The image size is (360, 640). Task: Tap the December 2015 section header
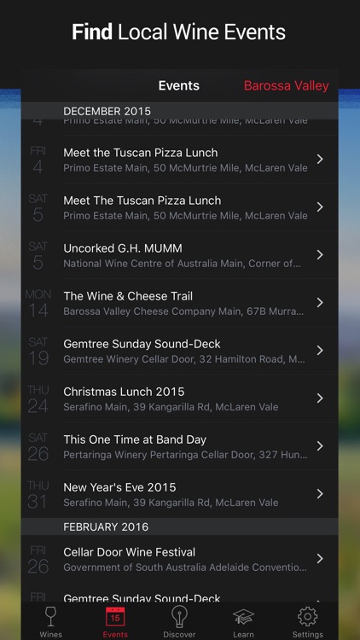180,111
